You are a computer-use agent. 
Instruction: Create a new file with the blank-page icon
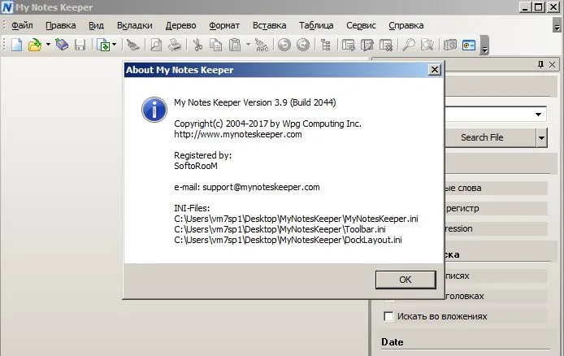[x=16, y=45]
